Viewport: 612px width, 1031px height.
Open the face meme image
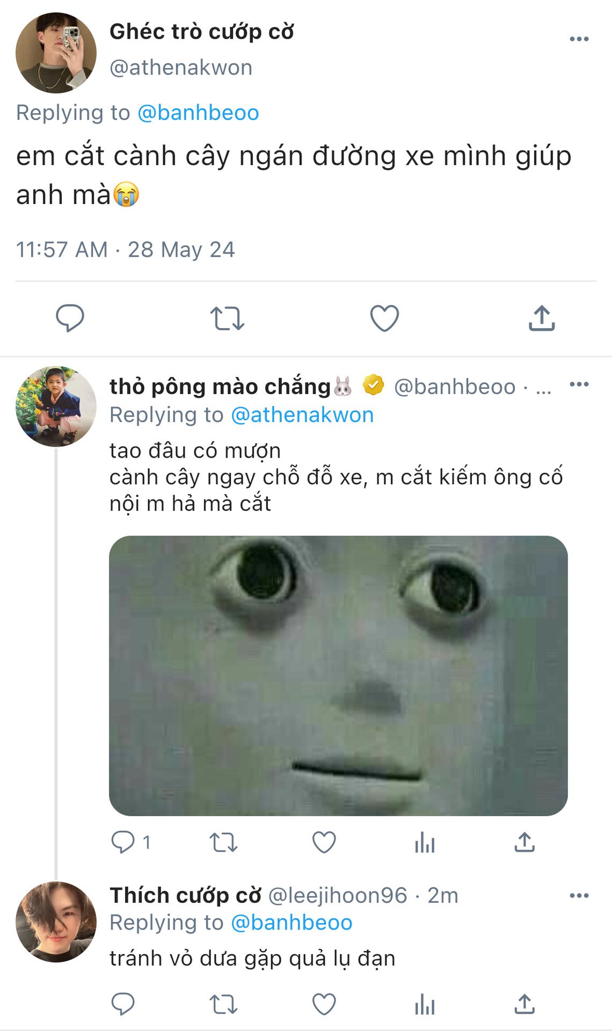click(338, 676)
